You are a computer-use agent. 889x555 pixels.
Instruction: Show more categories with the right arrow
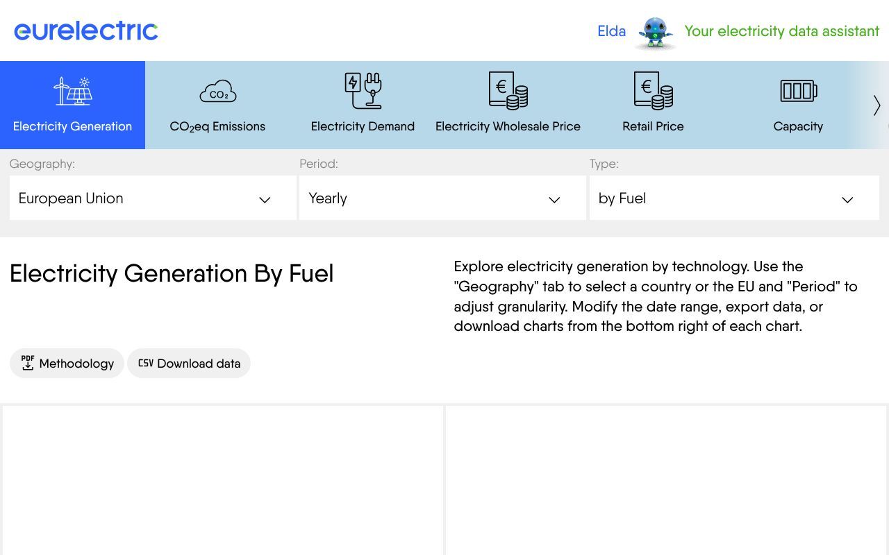click(x=876, y=105)
